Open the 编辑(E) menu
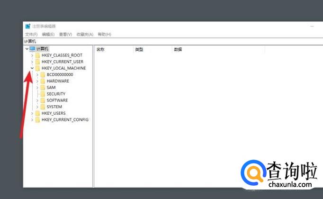The image size is (323, 199). [x=48, y=34]
